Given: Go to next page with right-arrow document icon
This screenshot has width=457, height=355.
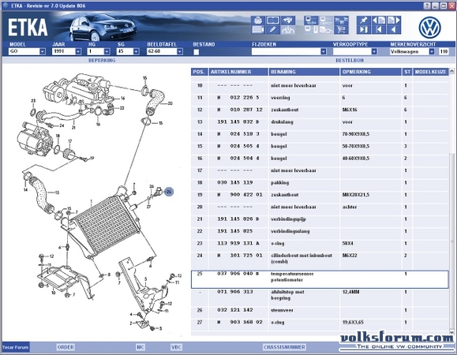Looking at the screenshot, I should coord(394,20).
